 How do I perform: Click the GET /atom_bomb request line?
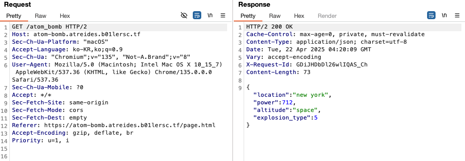(x=49, y=27)
